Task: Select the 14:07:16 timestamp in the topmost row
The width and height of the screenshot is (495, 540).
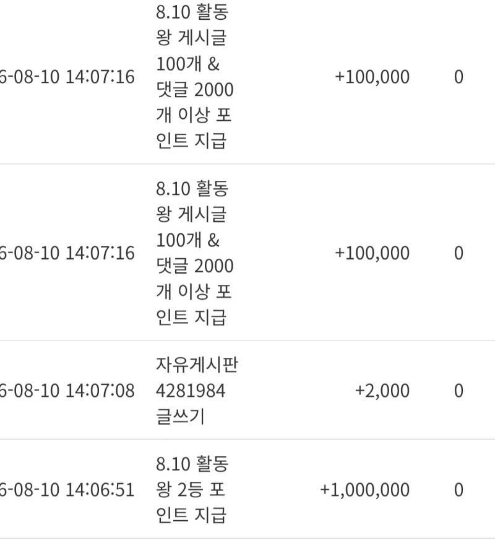Action: 100,77
